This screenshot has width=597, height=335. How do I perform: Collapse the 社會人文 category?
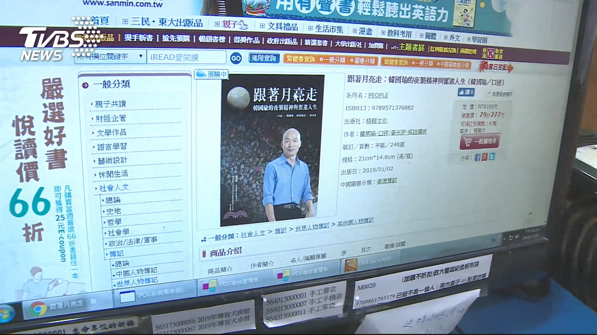pyautogui.click(x=114, y=188)
